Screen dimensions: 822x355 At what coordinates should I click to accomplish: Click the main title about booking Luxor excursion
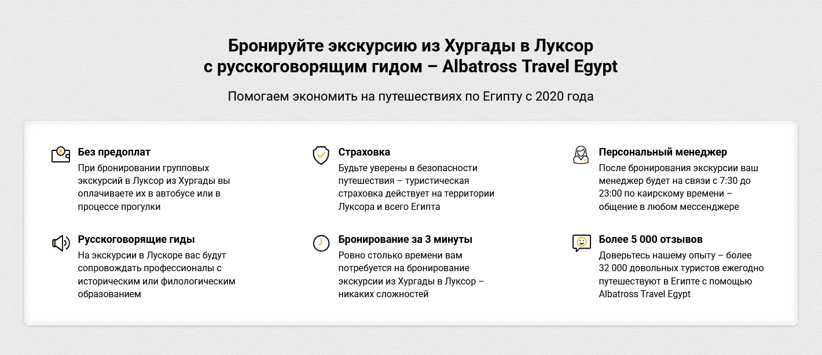tap(410, 56)
